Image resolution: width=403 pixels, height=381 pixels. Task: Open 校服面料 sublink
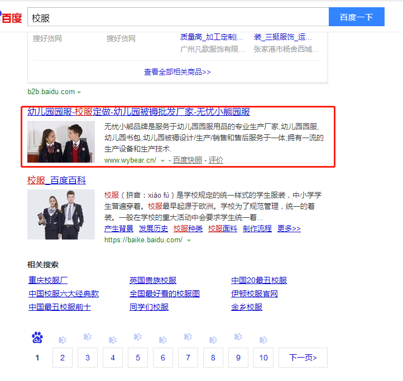(x=223, y=228)
